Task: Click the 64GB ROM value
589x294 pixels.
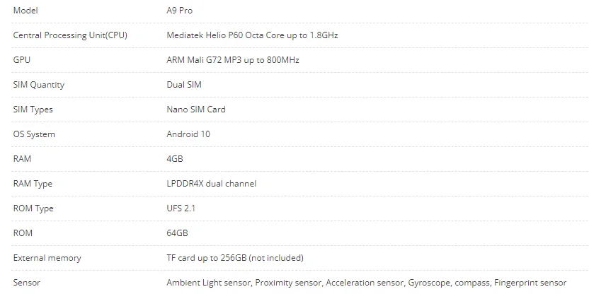Action: click(177, 233)
